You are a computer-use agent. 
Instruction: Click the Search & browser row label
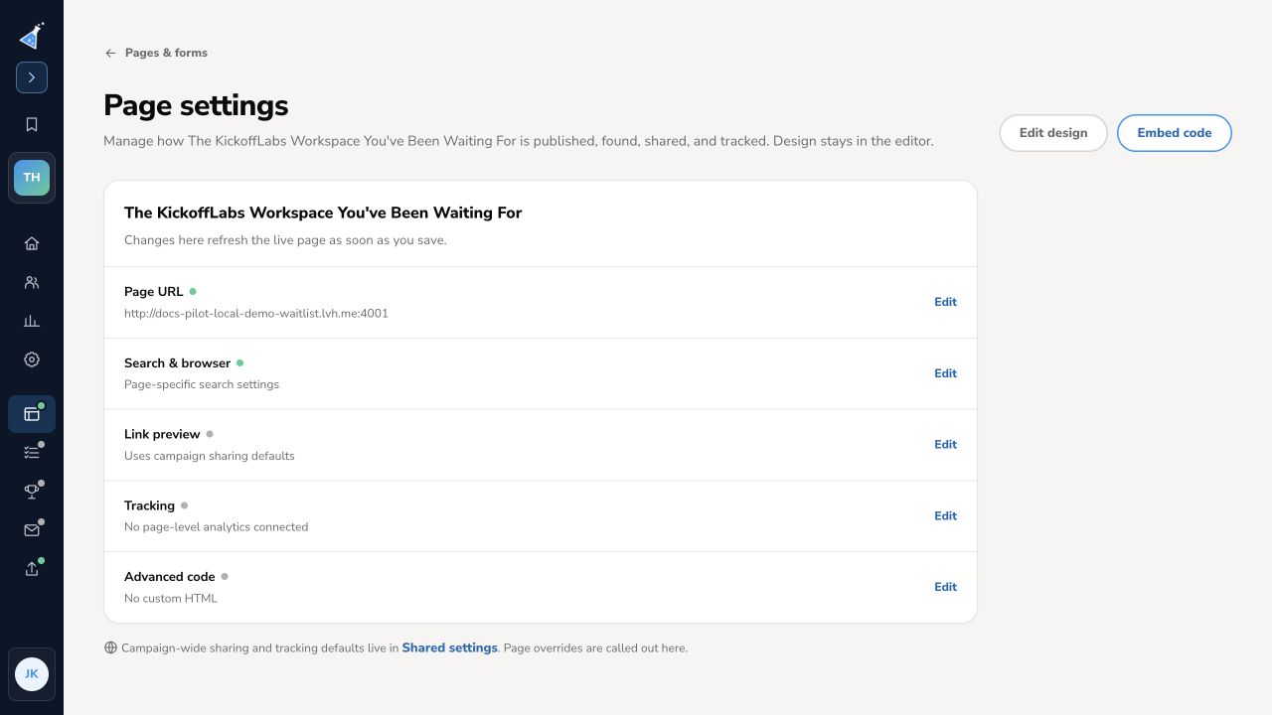pyautogui.click(x=177, y=363)
